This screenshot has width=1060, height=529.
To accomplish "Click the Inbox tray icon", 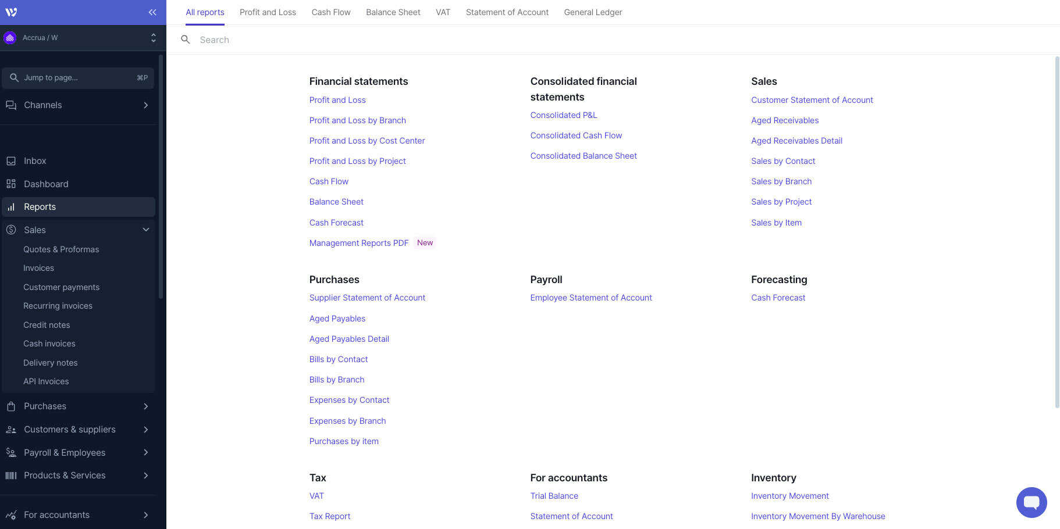I will [x=11, y=161].
